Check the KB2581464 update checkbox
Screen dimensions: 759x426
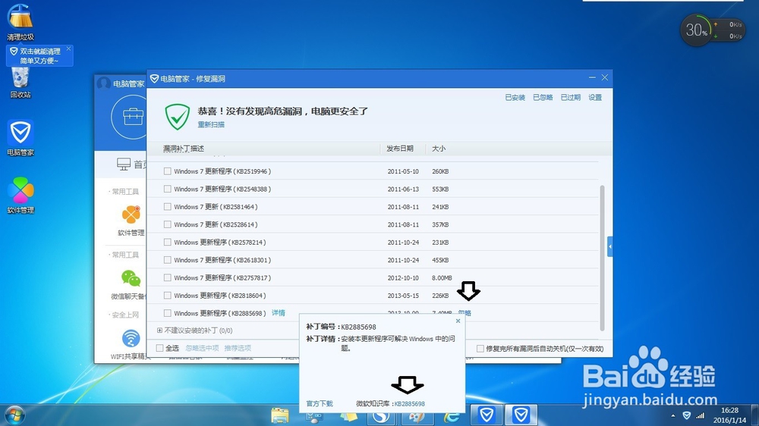tap(167, 206)
